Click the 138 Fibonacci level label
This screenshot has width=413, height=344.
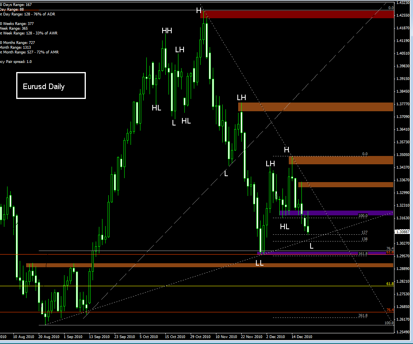pyautogui.click(x=364, y=239)
